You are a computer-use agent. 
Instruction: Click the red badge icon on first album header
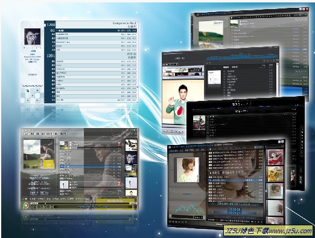coord(119,144)
